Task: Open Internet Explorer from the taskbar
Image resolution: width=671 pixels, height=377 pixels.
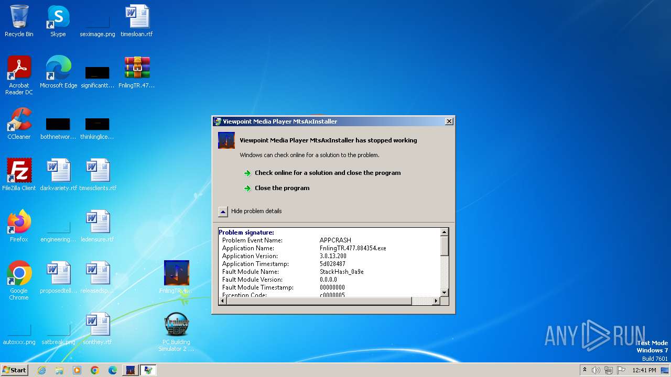Action: coord(41,370)
